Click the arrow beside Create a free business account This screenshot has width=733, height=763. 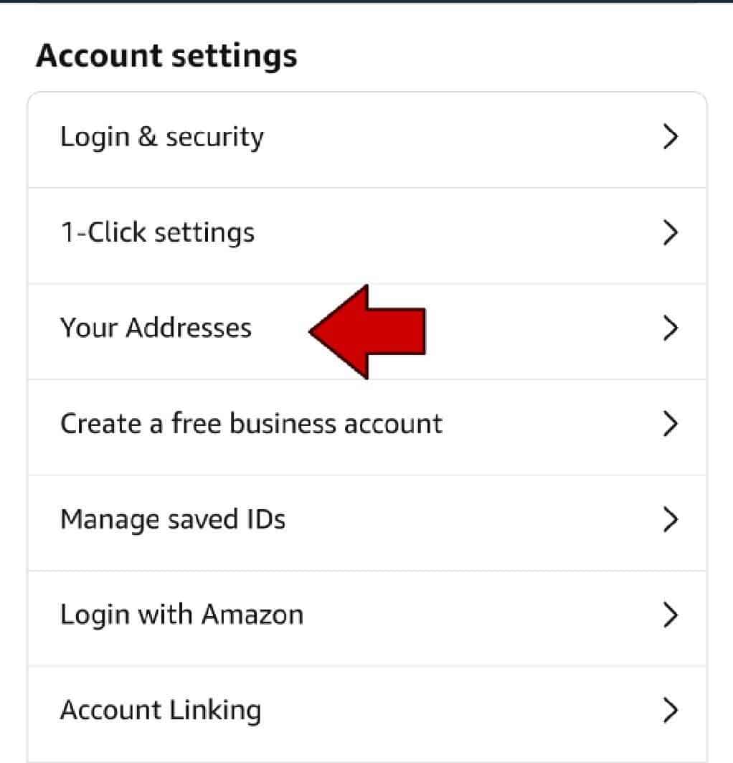coord(671,423)
